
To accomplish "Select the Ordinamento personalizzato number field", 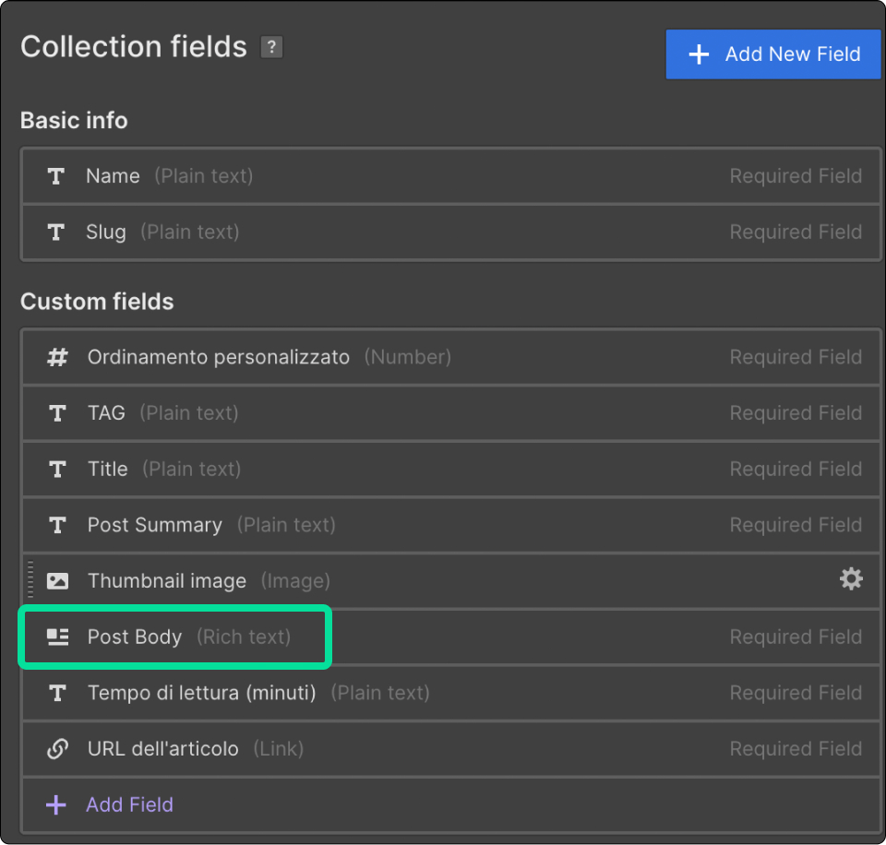I will coord(451,358).
